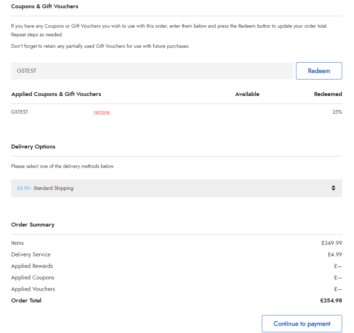The width and height of the screenshot is (354, 333).
Task: Click the Applied Vouchers summary label
Action: coord(33,289)
